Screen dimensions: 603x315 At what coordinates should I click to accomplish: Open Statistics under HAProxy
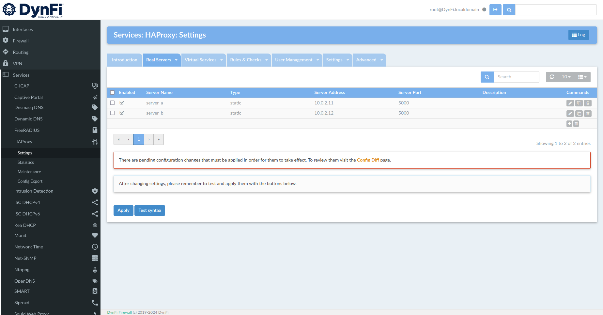[x=25, y=162]
